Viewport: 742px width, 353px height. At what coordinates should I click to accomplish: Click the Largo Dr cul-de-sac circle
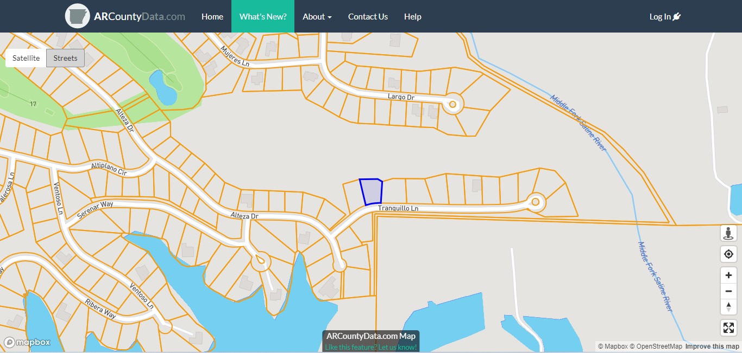(x=452, y=104)
